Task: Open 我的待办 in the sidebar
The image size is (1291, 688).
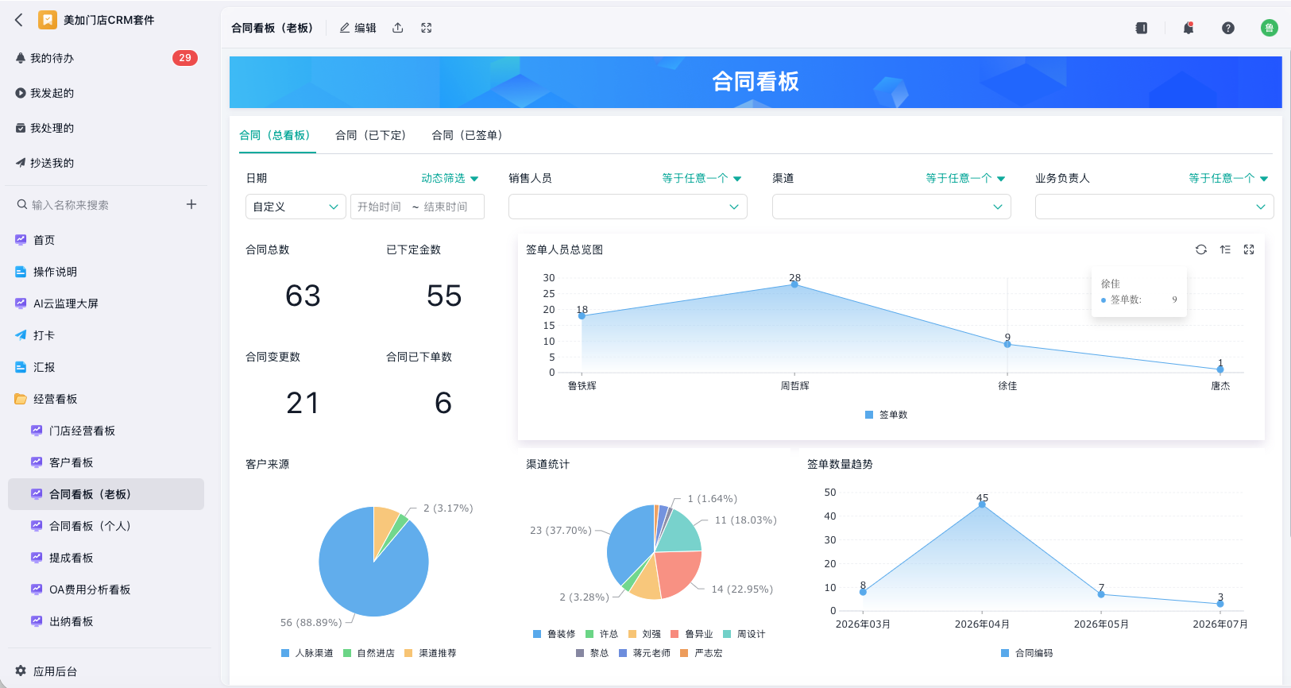Action: click(x=106, y=58)
